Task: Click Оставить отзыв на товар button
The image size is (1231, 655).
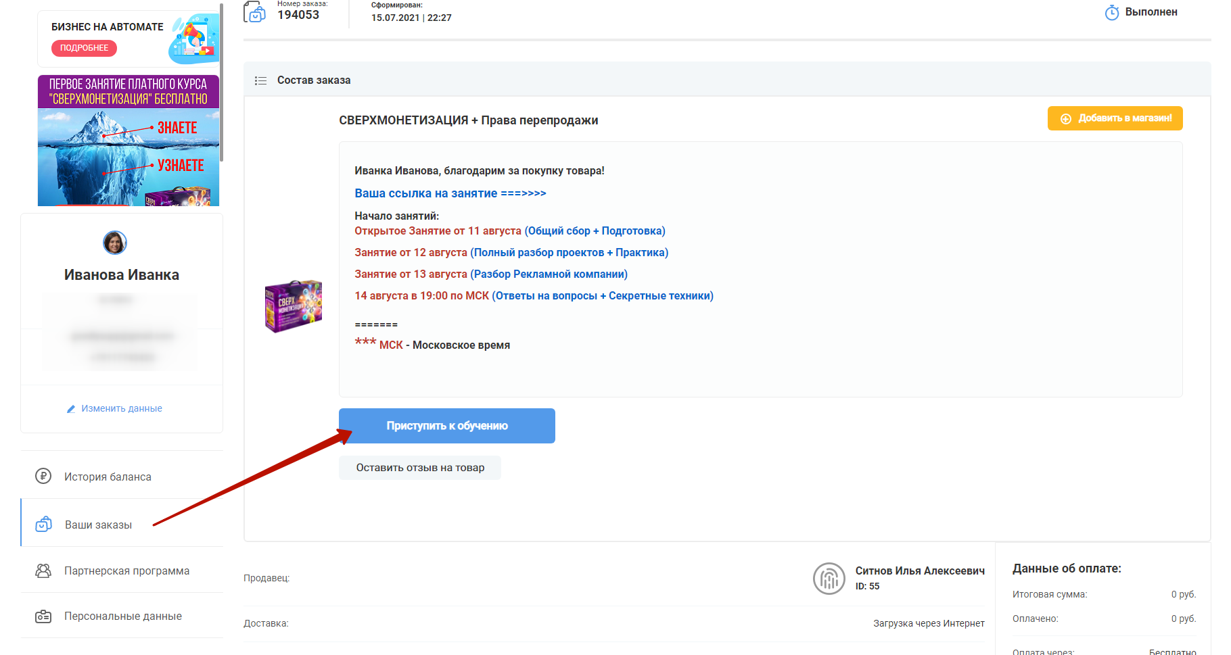Action: (420, 468)
